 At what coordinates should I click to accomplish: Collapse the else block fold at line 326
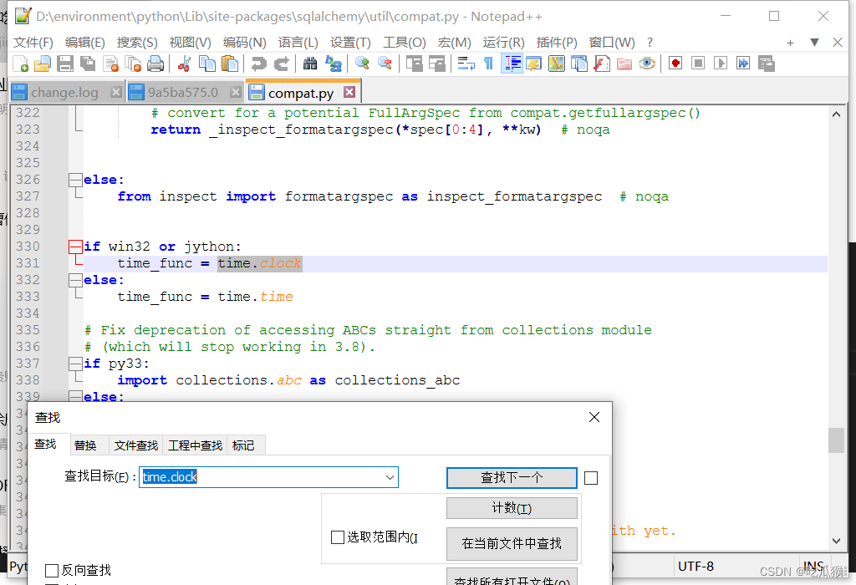(74, 179)
